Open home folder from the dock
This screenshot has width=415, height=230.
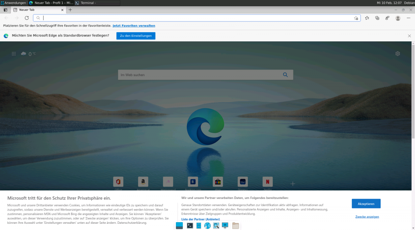click(x=236, y=225)
